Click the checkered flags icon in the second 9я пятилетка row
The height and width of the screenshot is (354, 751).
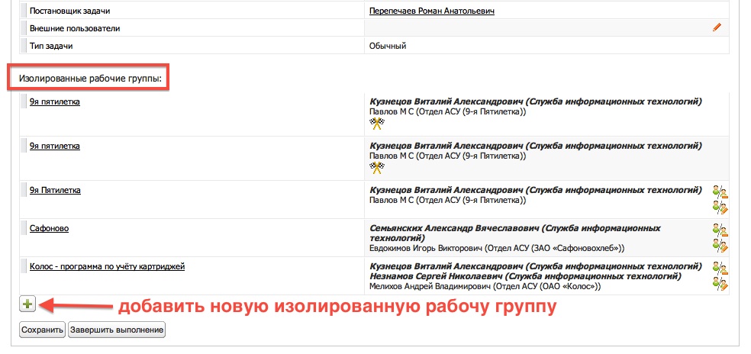[375, 168]
